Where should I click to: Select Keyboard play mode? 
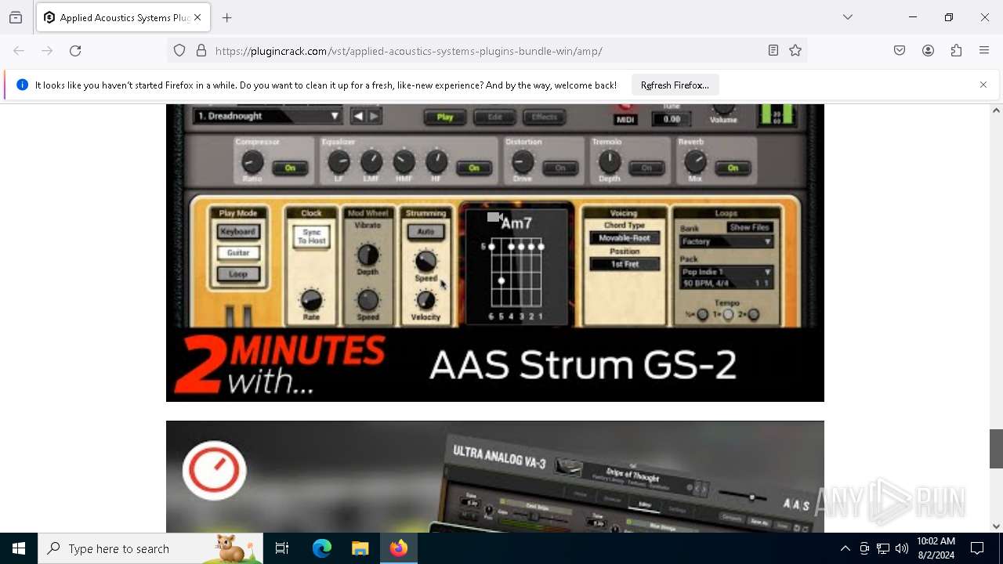coord(238,232)
